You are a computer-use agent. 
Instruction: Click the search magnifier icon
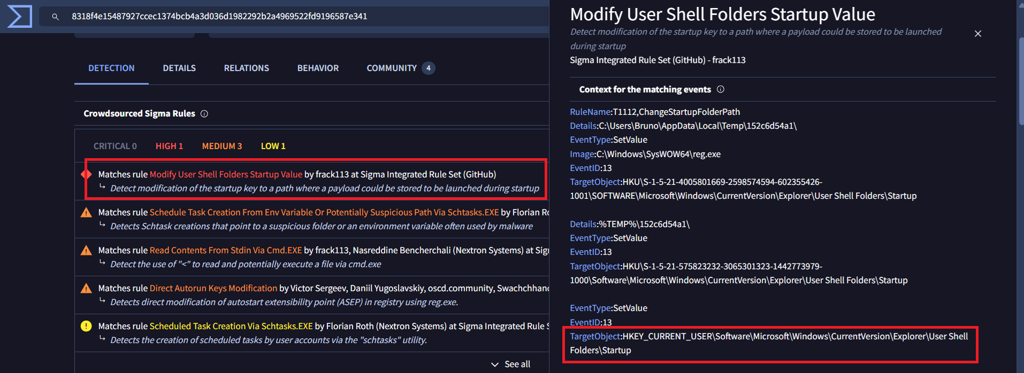(55, 17)
